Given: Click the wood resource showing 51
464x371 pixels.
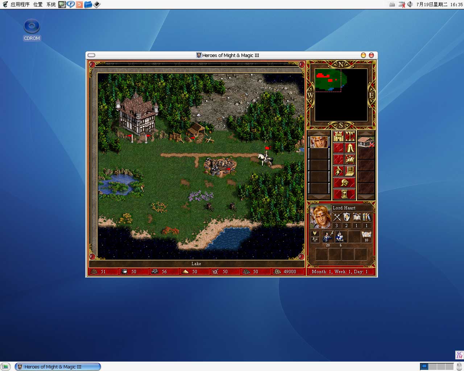Looking at the screenshot, I should [103, 271].
